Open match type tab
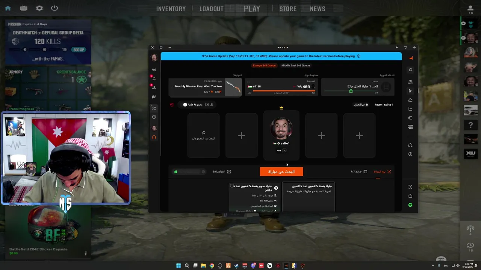The height and width of the screenshot is (270, 481). click(382, 172)
